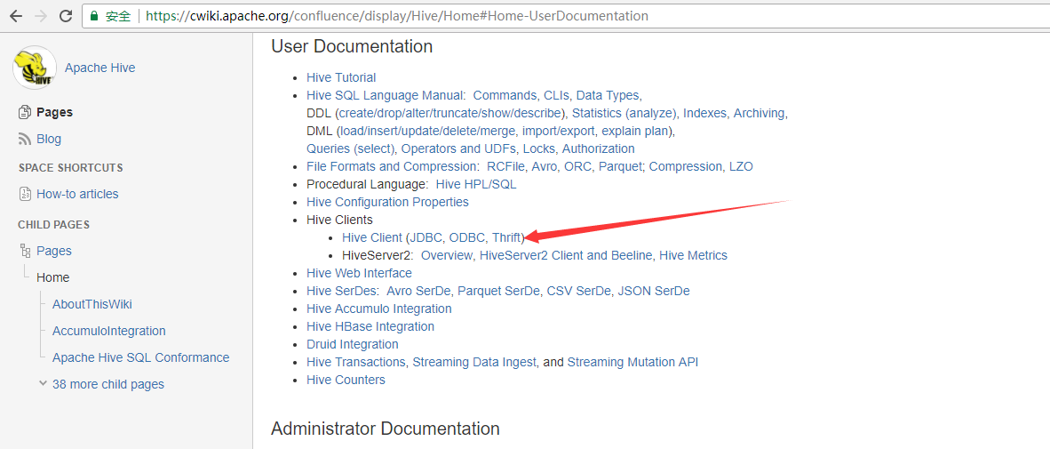The height and width of the screenshot is (449, 1050).
Task: Open AboutThisWiki child page
Action: pyautogui.click(x=92, y=304)
